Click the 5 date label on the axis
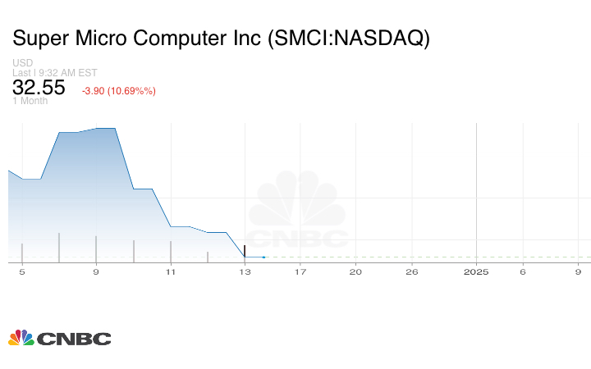 click(22, 271)
